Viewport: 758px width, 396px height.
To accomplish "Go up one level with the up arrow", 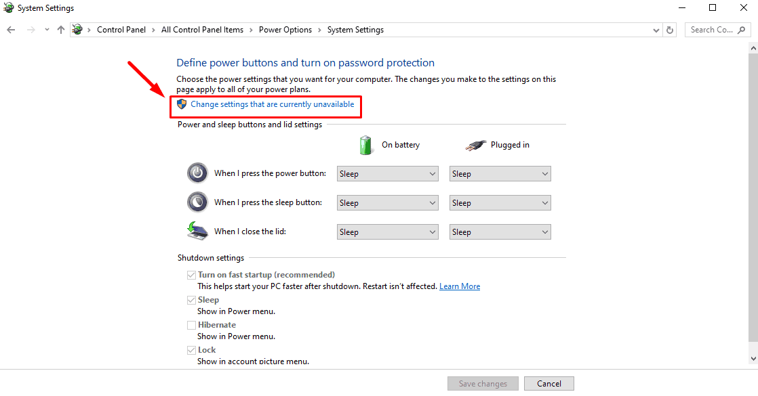I will coord(61,30).
